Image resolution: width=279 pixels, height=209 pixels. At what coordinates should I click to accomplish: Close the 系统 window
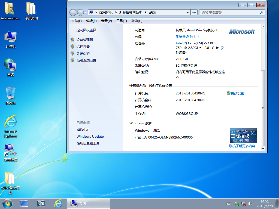[260, 5]
